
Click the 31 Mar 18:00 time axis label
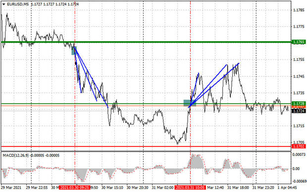point(238,188)
